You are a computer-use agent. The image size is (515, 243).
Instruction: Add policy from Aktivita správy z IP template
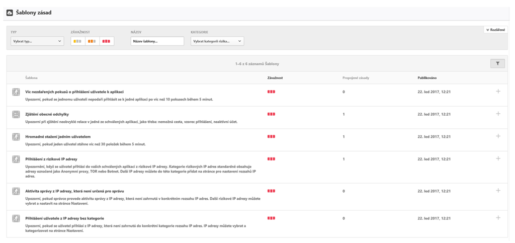pyautogui.click(x=498, y=190)
